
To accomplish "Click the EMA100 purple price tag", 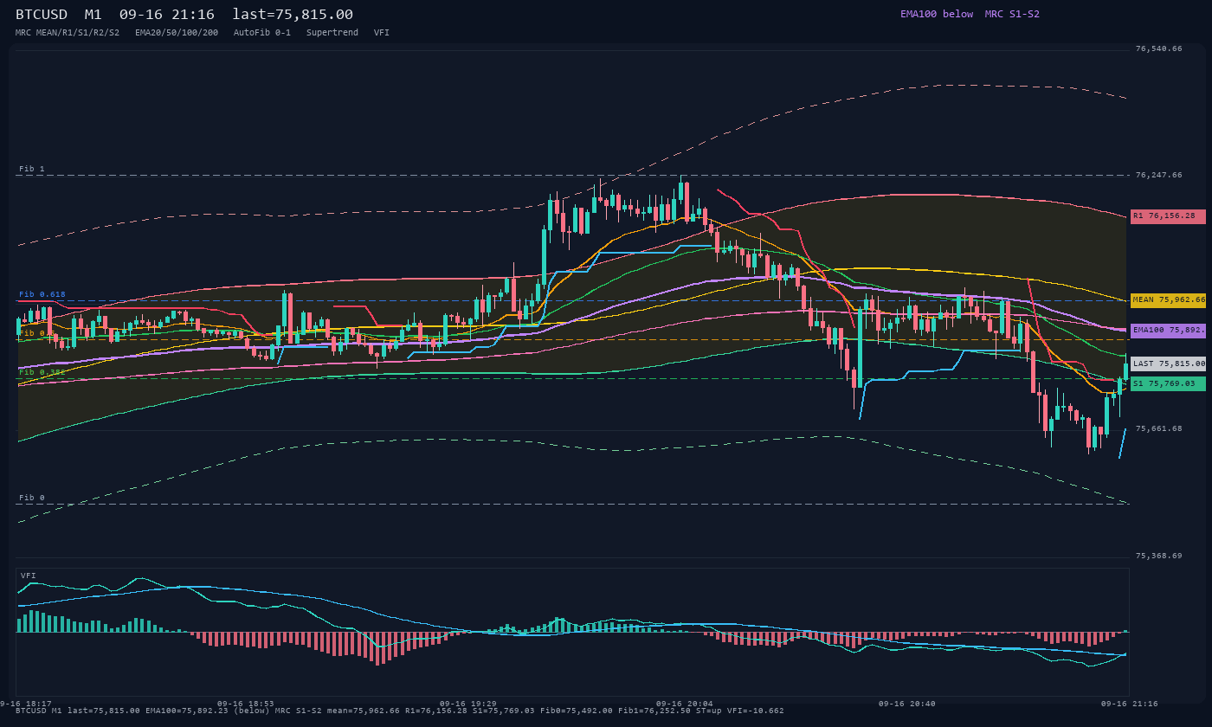I will pos(1168,331).
